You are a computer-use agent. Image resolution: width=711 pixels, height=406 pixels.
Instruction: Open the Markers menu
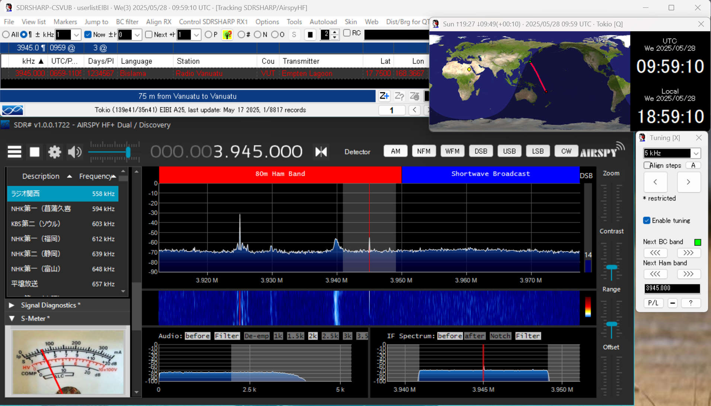65,22
